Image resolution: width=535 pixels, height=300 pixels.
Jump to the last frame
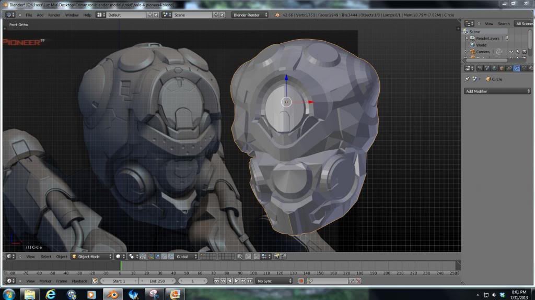pyautogui.click(x=250, y=281)
